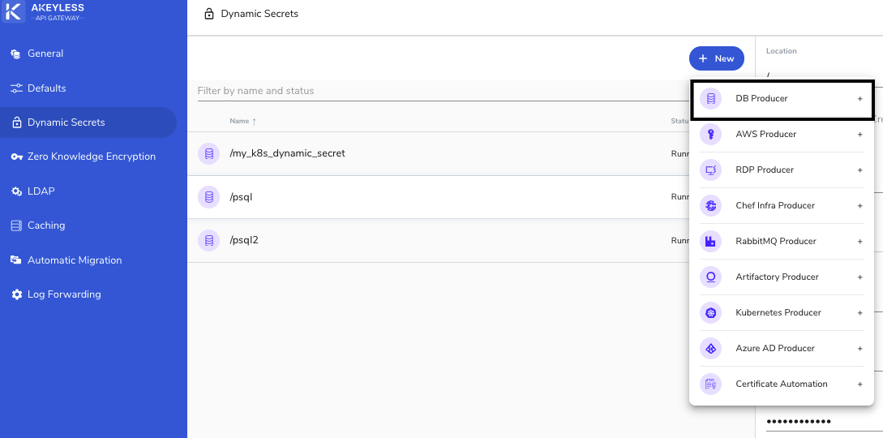Click the Log Forwarding gear icon
The image size is (883, 438).
[17, 294]
